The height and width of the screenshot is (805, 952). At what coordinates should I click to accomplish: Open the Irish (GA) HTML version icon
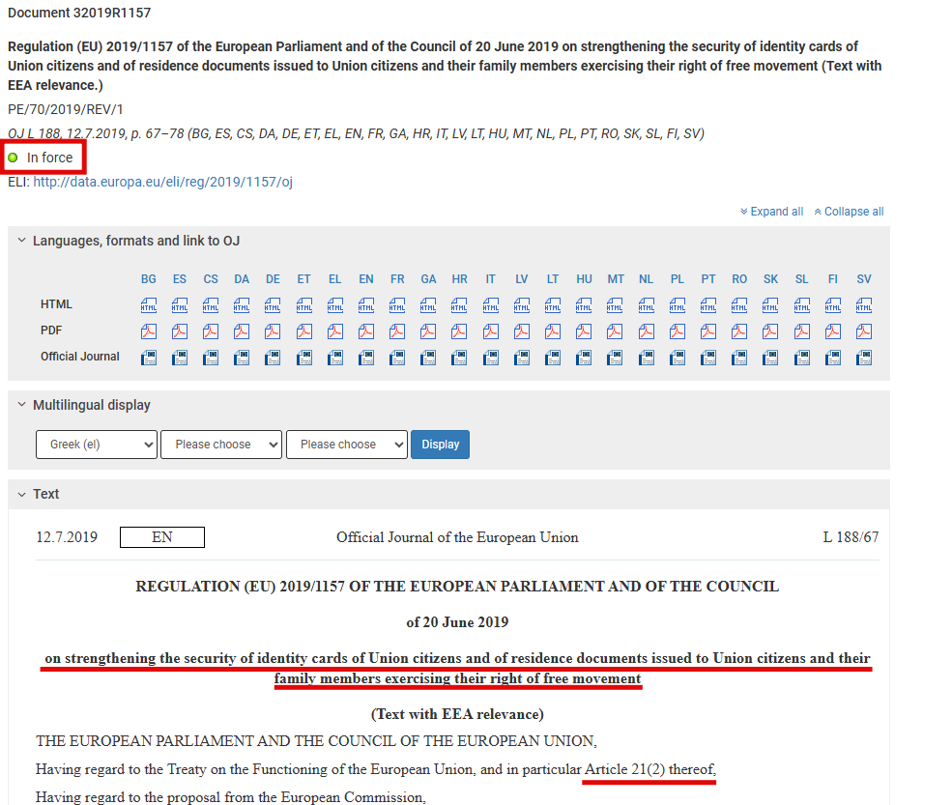point(428,304)
